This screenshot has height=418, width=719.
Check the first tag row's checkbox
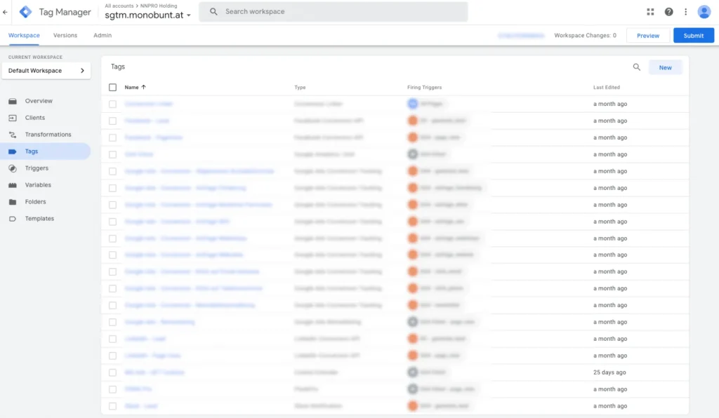click(113, 104)
